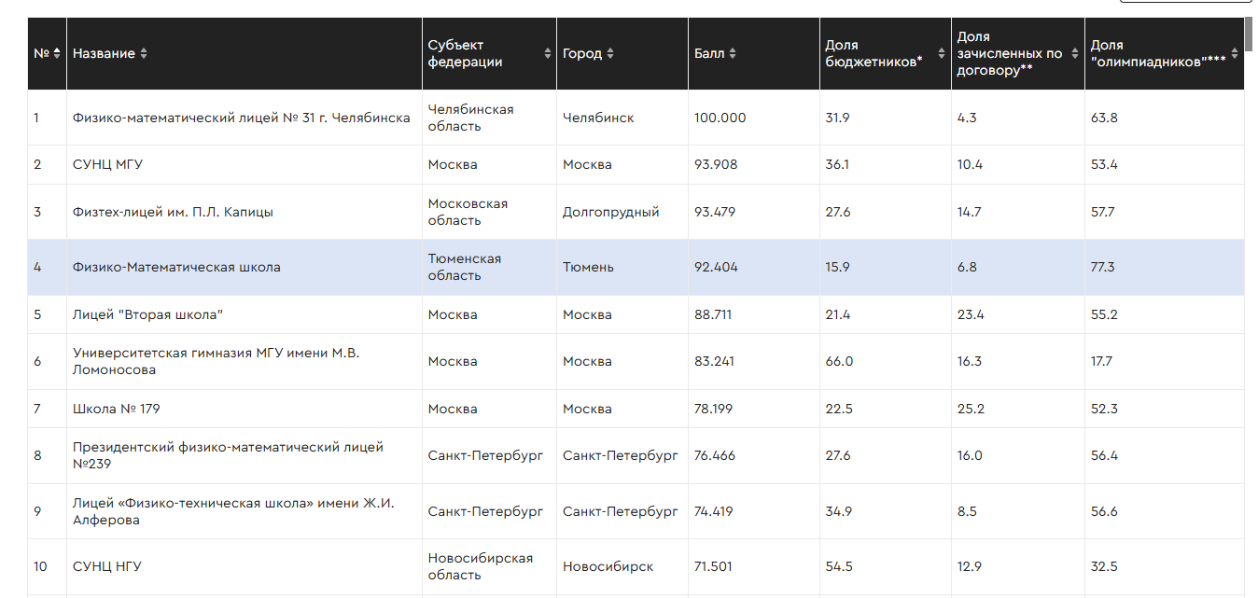Click olympiad share value 17.7

1101,361
